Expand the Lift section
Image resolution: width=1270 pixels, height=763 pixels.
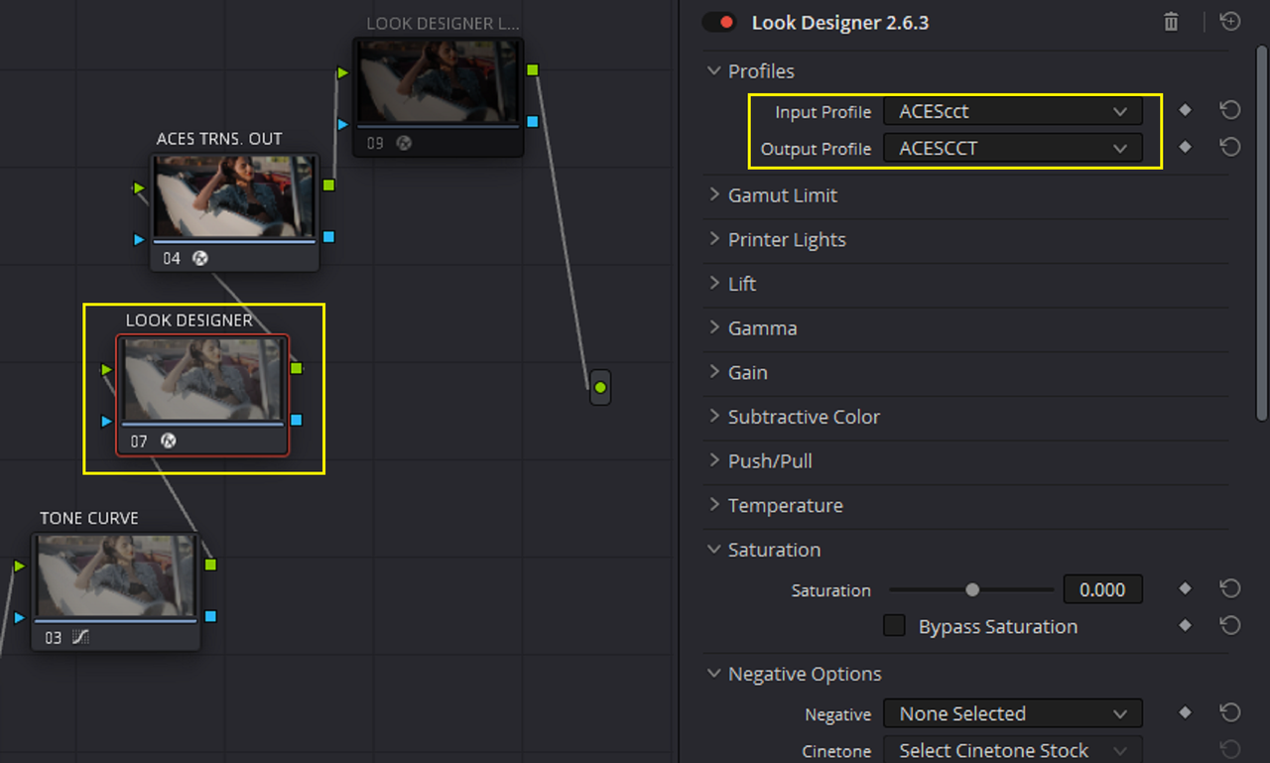(x=713, y=283)
